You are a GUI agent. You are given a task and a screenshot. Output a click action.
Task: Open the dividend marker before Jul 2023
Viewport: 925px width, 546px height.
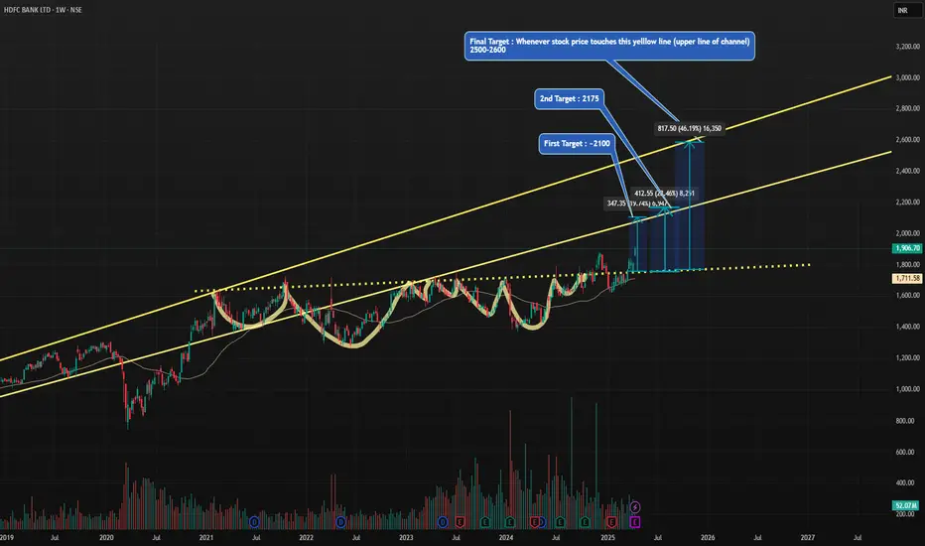click(443, 522)
